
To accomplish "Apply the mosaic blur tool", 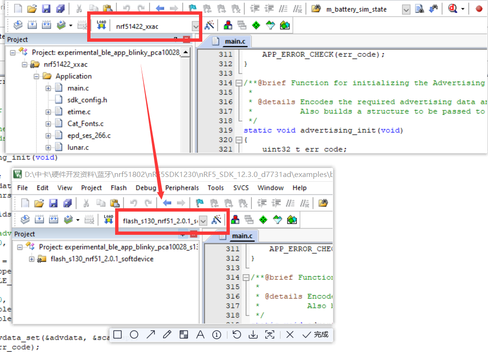I will coord(183,334).
